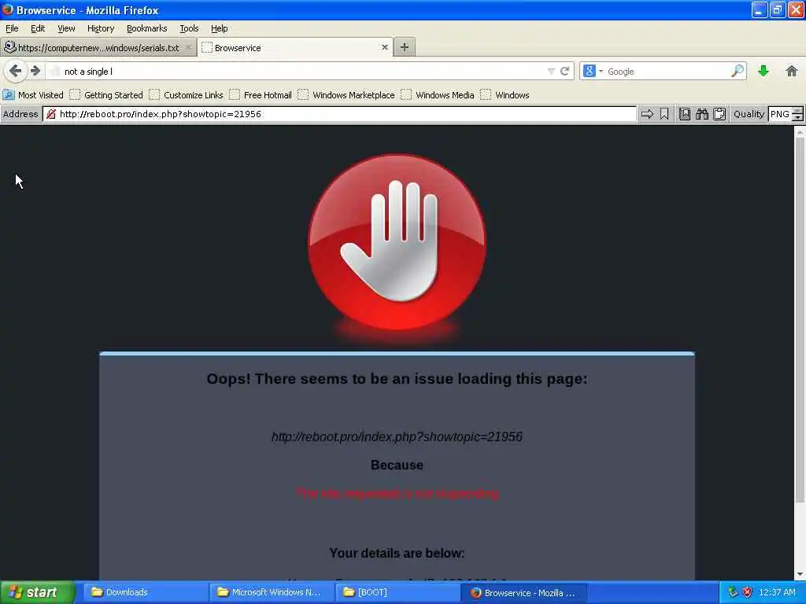Select the Browservice tab
The image size is (806, 604).
(295, 47)
